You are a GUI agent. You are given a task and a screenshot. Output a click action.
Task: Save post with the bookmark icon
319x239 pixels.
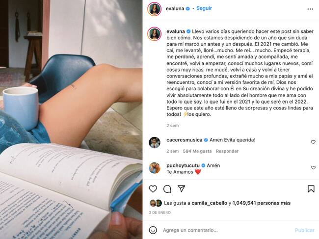tap(311, 189)
